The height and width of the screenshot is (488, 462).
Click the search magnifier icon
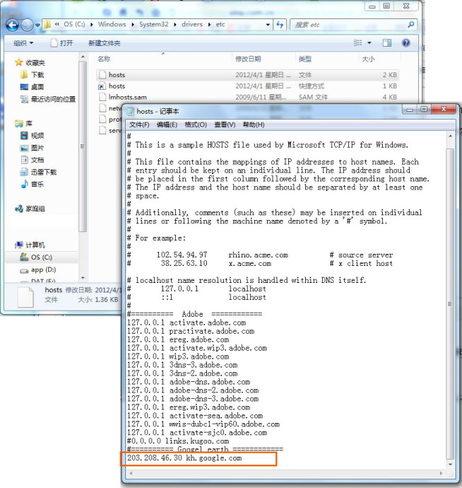pos(410,24)
